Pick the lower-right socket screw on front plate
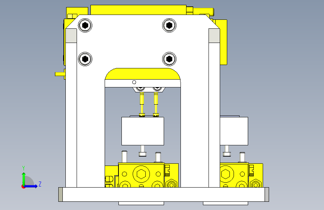Image resolution: width=324 pixels, height=210 pixels. (x=169, y=59)
